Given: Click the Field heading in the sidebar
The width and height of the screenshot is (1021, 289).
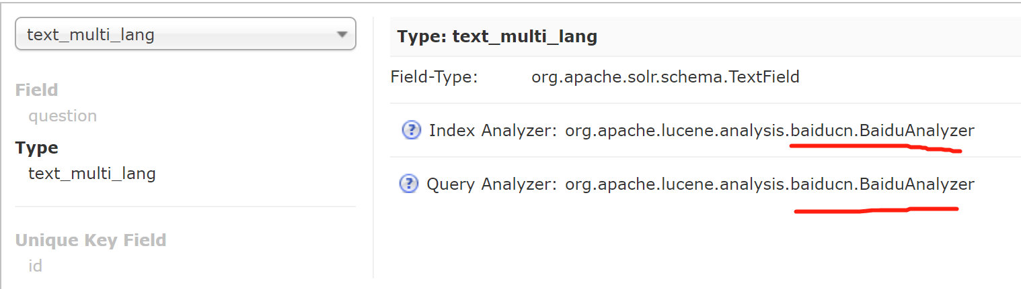Looking at the screenshot, I should tap(36, 90).
